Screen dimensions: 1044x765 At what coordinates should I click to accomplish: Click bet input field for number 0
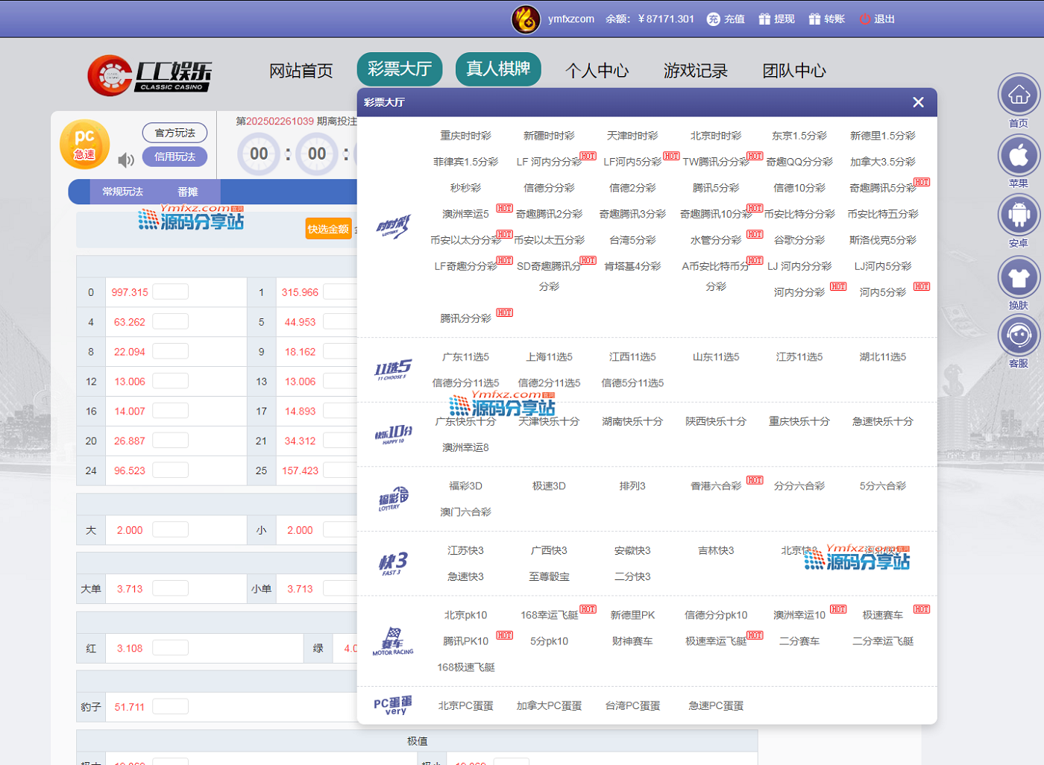[x=170, y=292]
